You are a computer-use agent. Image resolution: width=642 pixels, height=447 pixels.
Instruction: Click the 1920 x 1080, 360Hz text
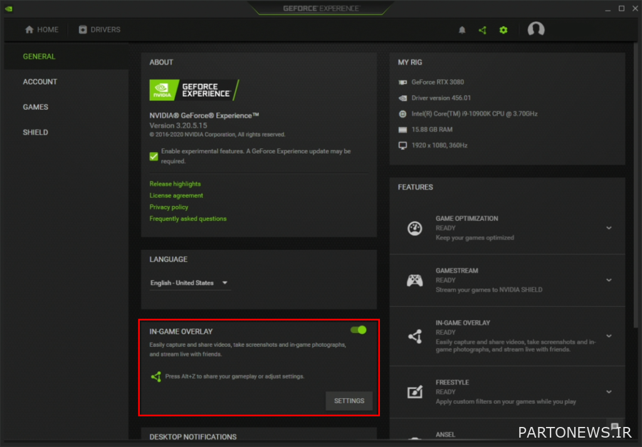click(439, 146)
